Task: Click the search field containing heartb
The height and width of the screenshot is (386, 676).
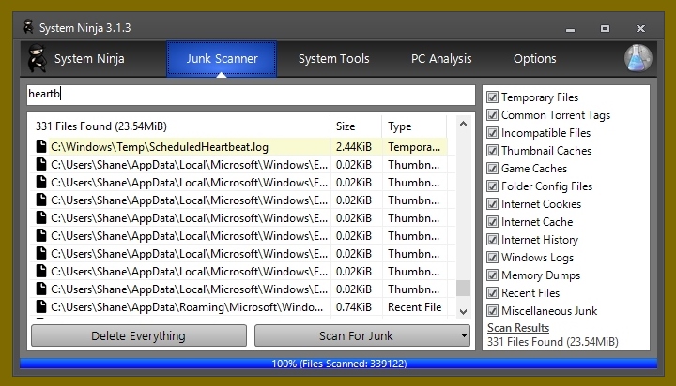Action: tap(251, 95)
